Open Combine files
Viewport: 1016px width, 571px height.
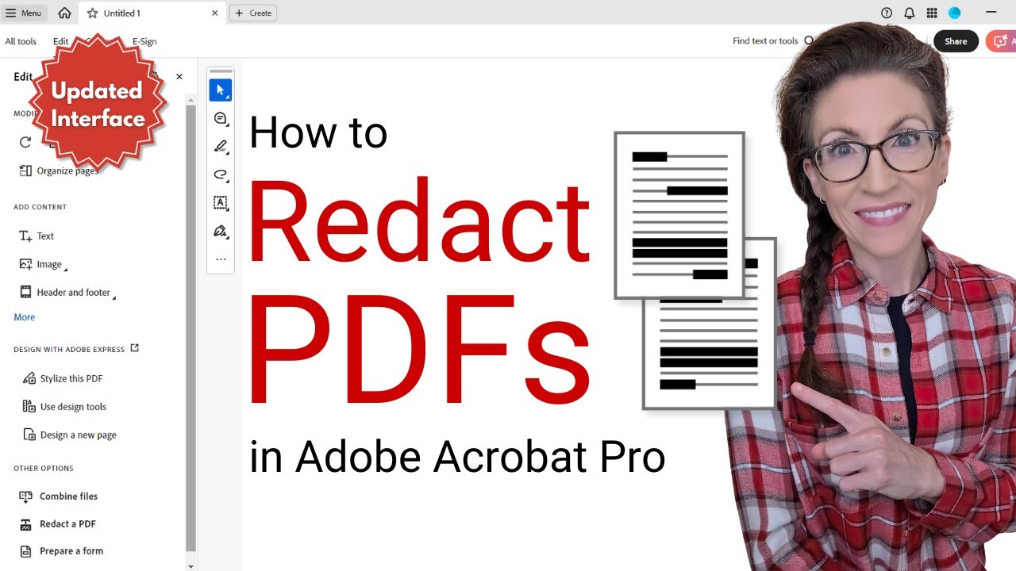(x=59, y=496)
